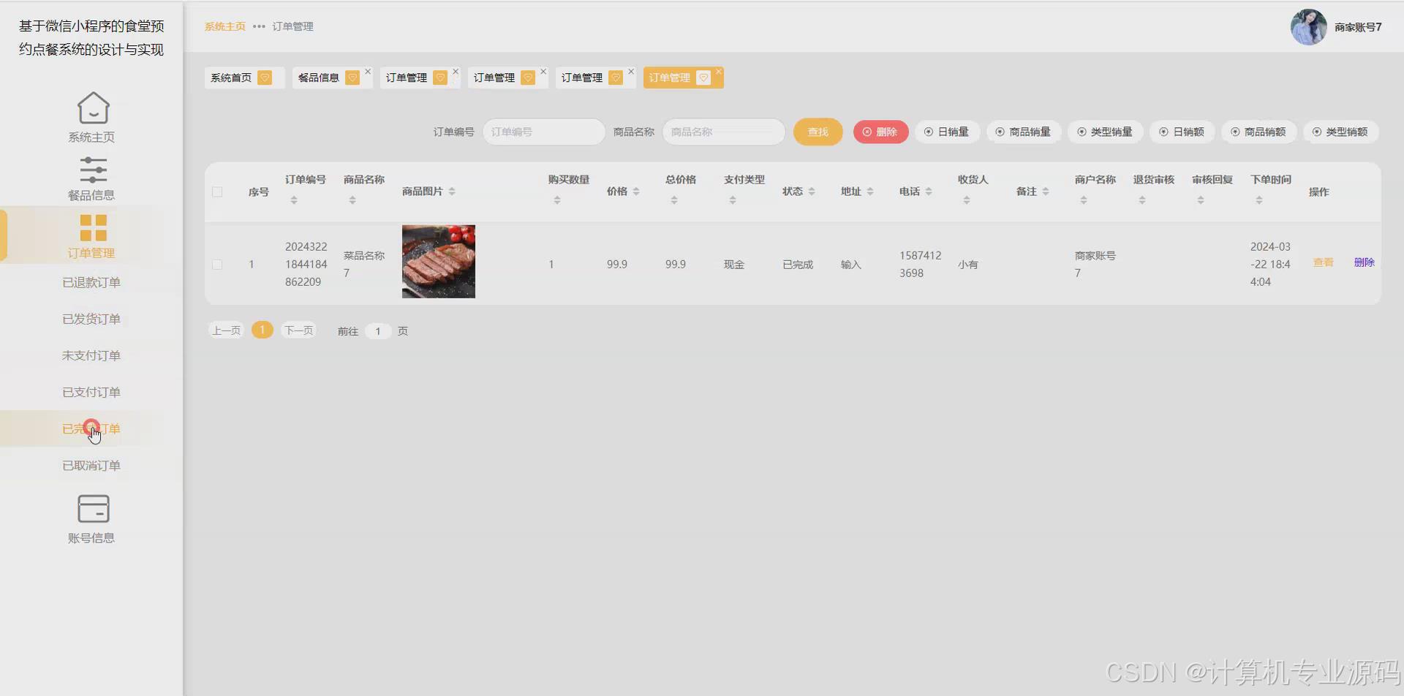Open the 日销额 chart button
Image resolution: width=1404 pixels, height=696 pixels.
coord(1182,132)
